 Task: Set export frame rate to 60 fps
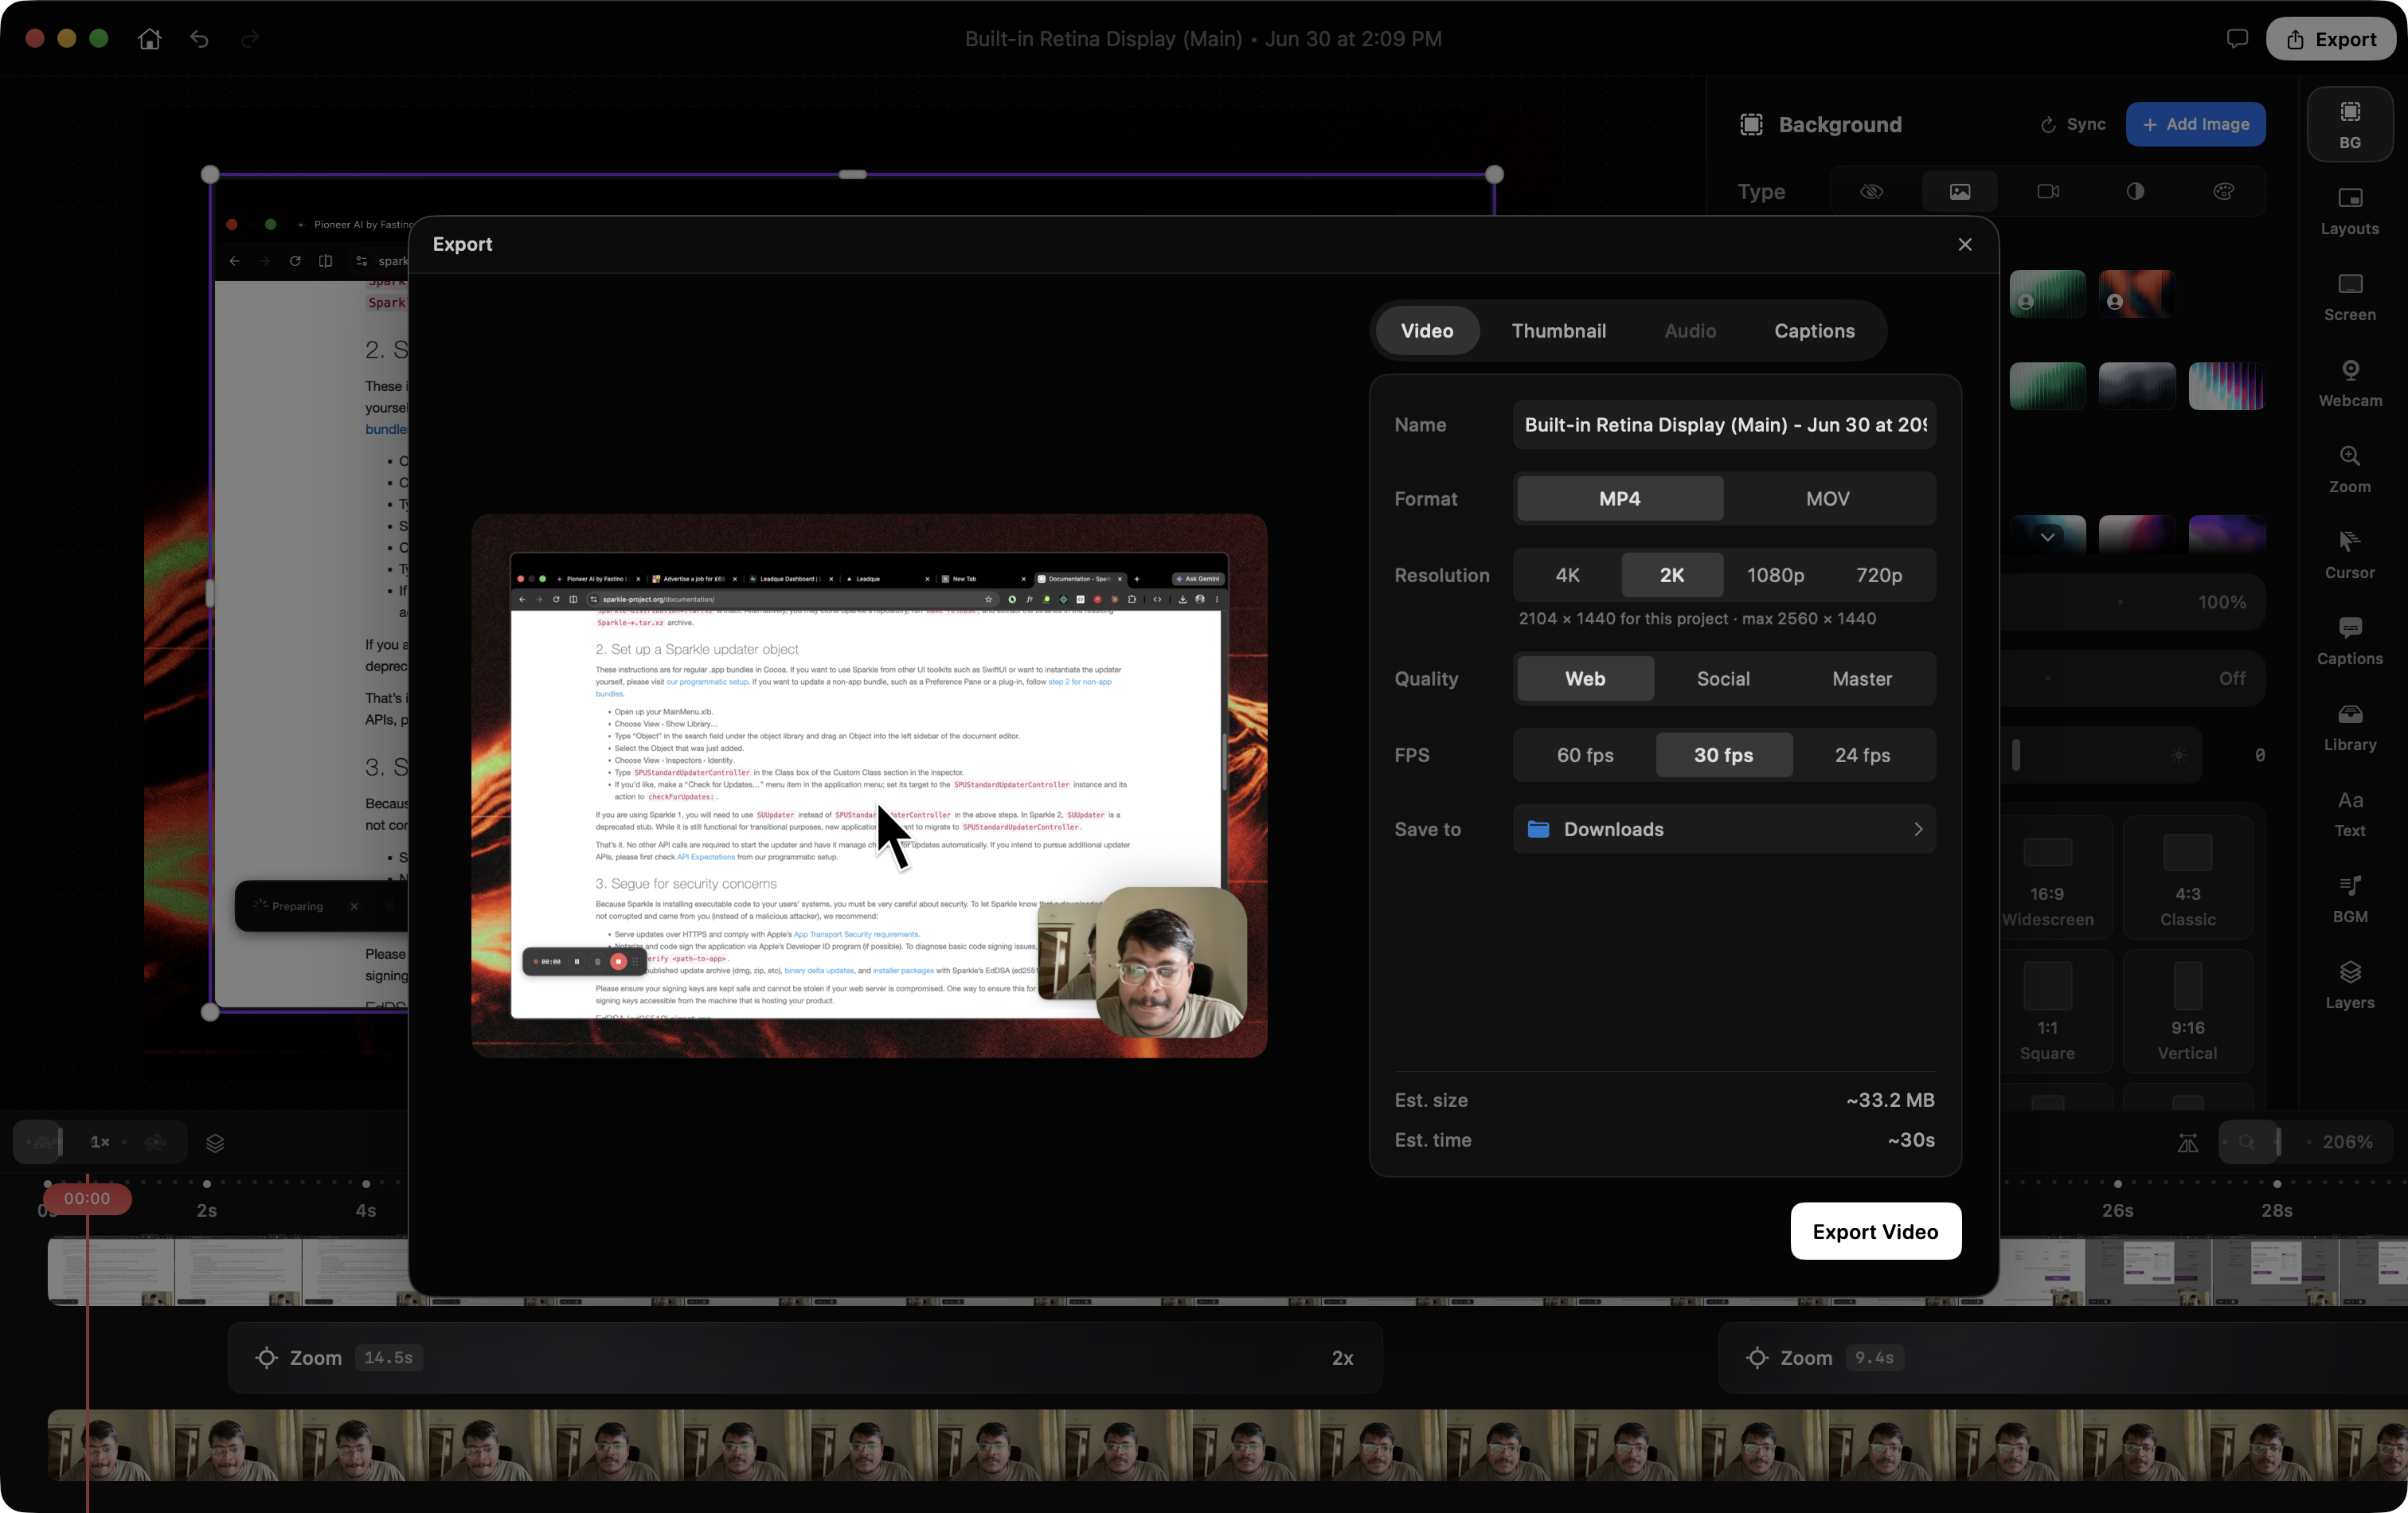click(x=1584, y=755)
